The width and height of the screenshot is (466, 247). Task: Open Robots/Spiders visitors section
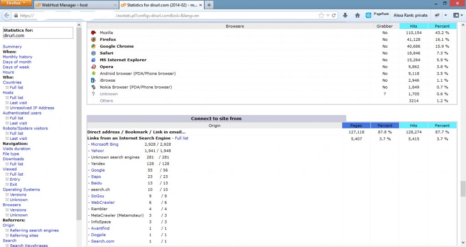click(25, 128)
